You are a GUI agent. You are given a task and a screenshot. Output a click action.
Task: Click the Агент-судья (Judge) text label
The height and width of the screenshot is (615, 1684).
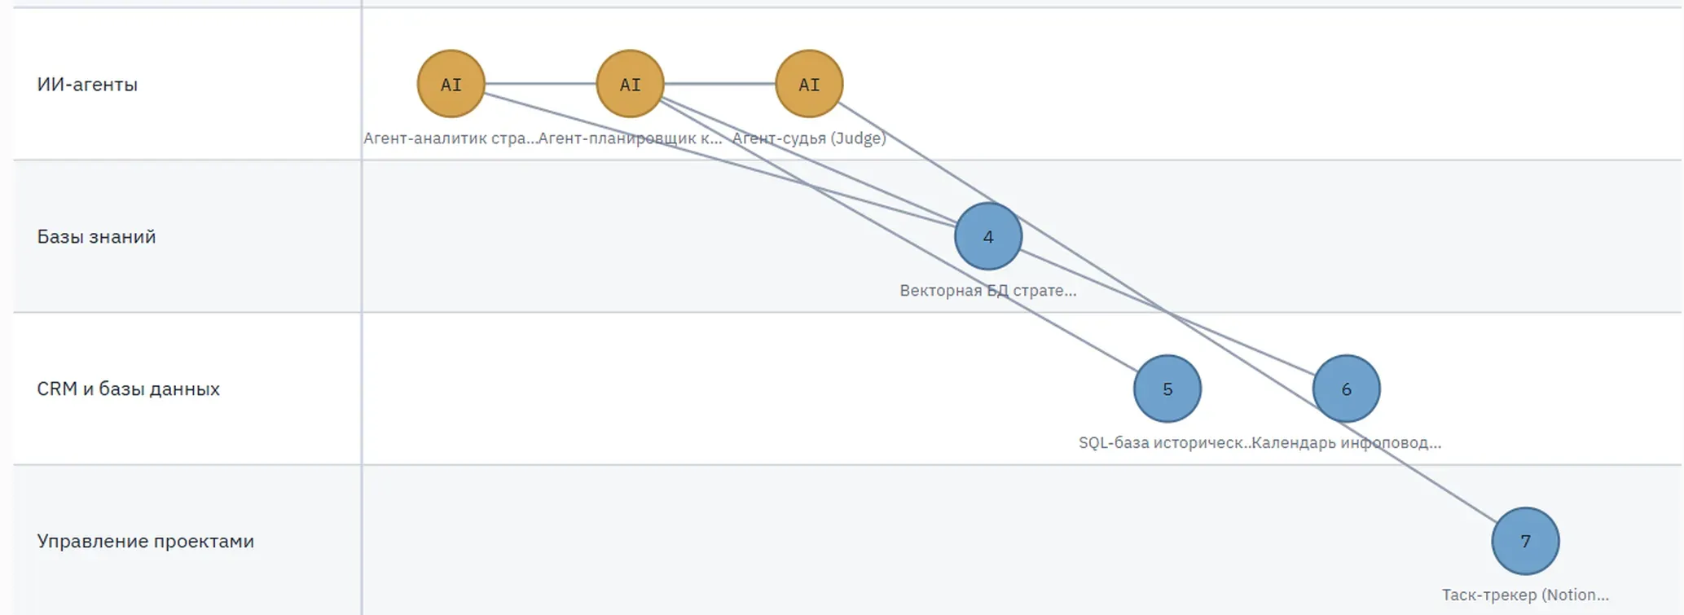pos(809,138)
